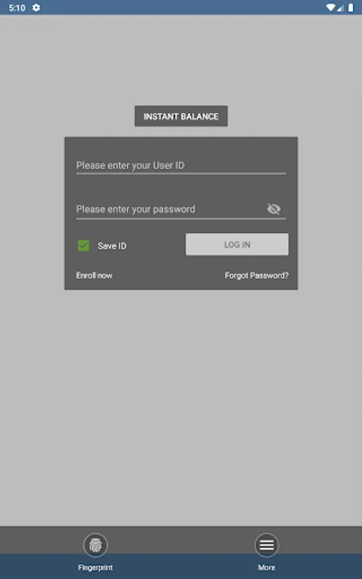Screen dimensions: 362x579
Task: Follow the Enroll now link
Action: (x=94, y=275)
